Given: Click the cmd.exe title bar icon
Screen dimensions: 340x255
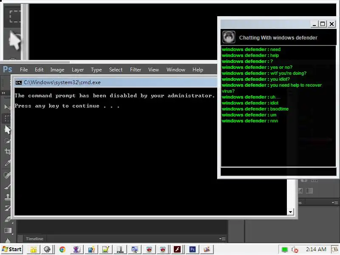Looking at the screenshot, I should (19, 82).
